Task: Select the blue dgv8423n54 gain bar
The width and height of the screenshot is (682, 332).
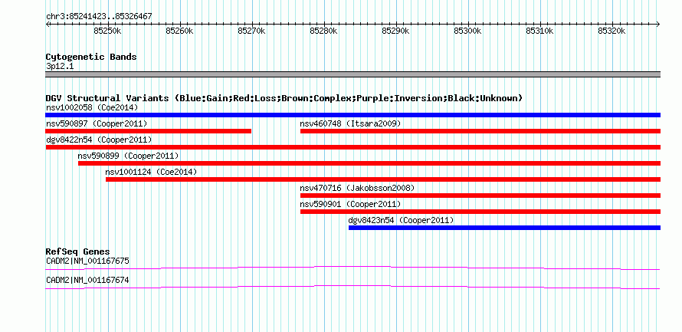Action: (504, 228)
